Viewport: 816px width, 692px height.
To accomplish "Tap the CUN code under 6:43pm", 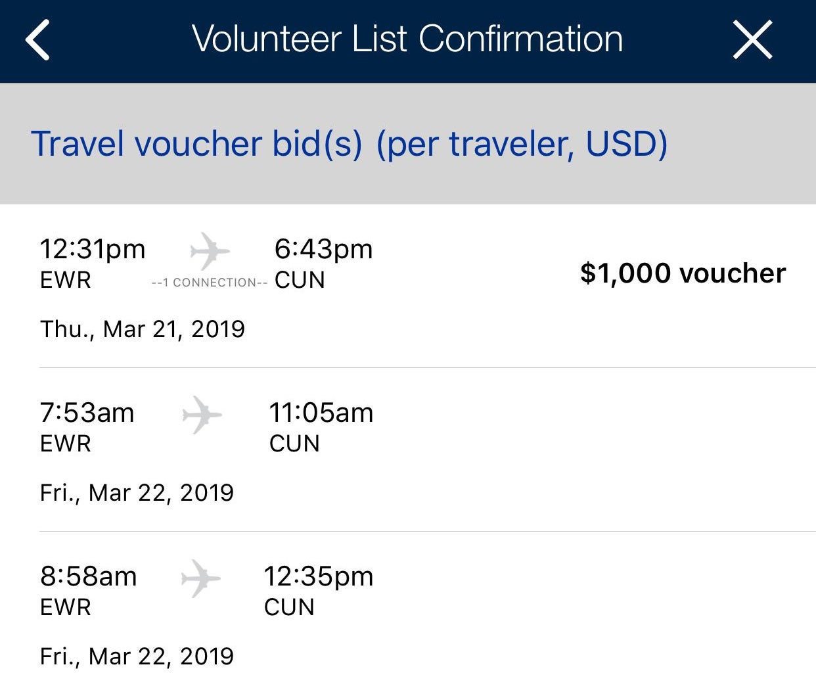I will (x=300, y=281).
